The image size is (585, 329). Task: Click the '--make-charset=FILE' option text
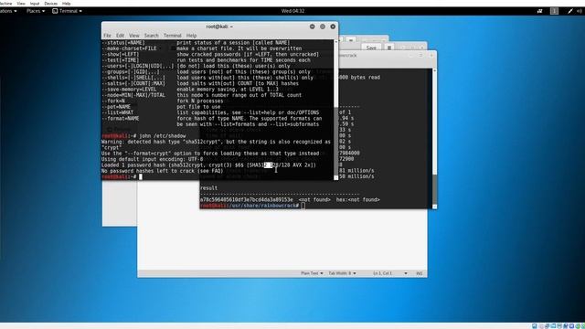[129, 48]
